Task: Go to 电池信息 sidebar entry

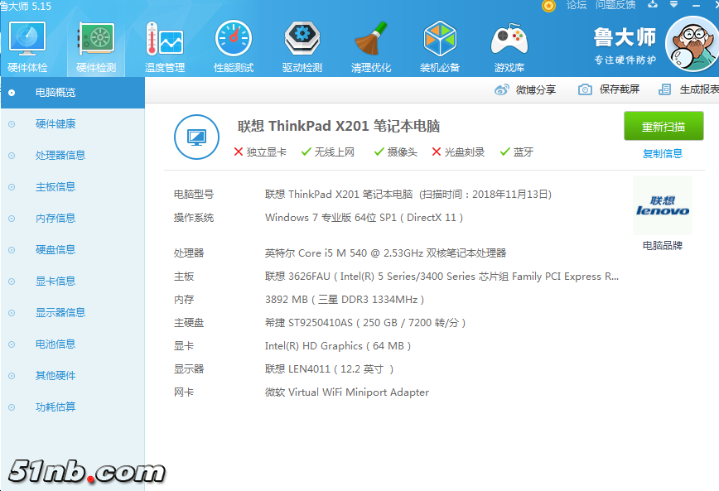Action: [55, 344]
